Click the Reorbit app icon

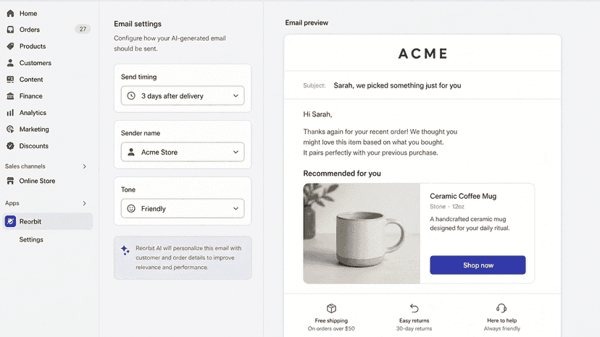(10, 221)
